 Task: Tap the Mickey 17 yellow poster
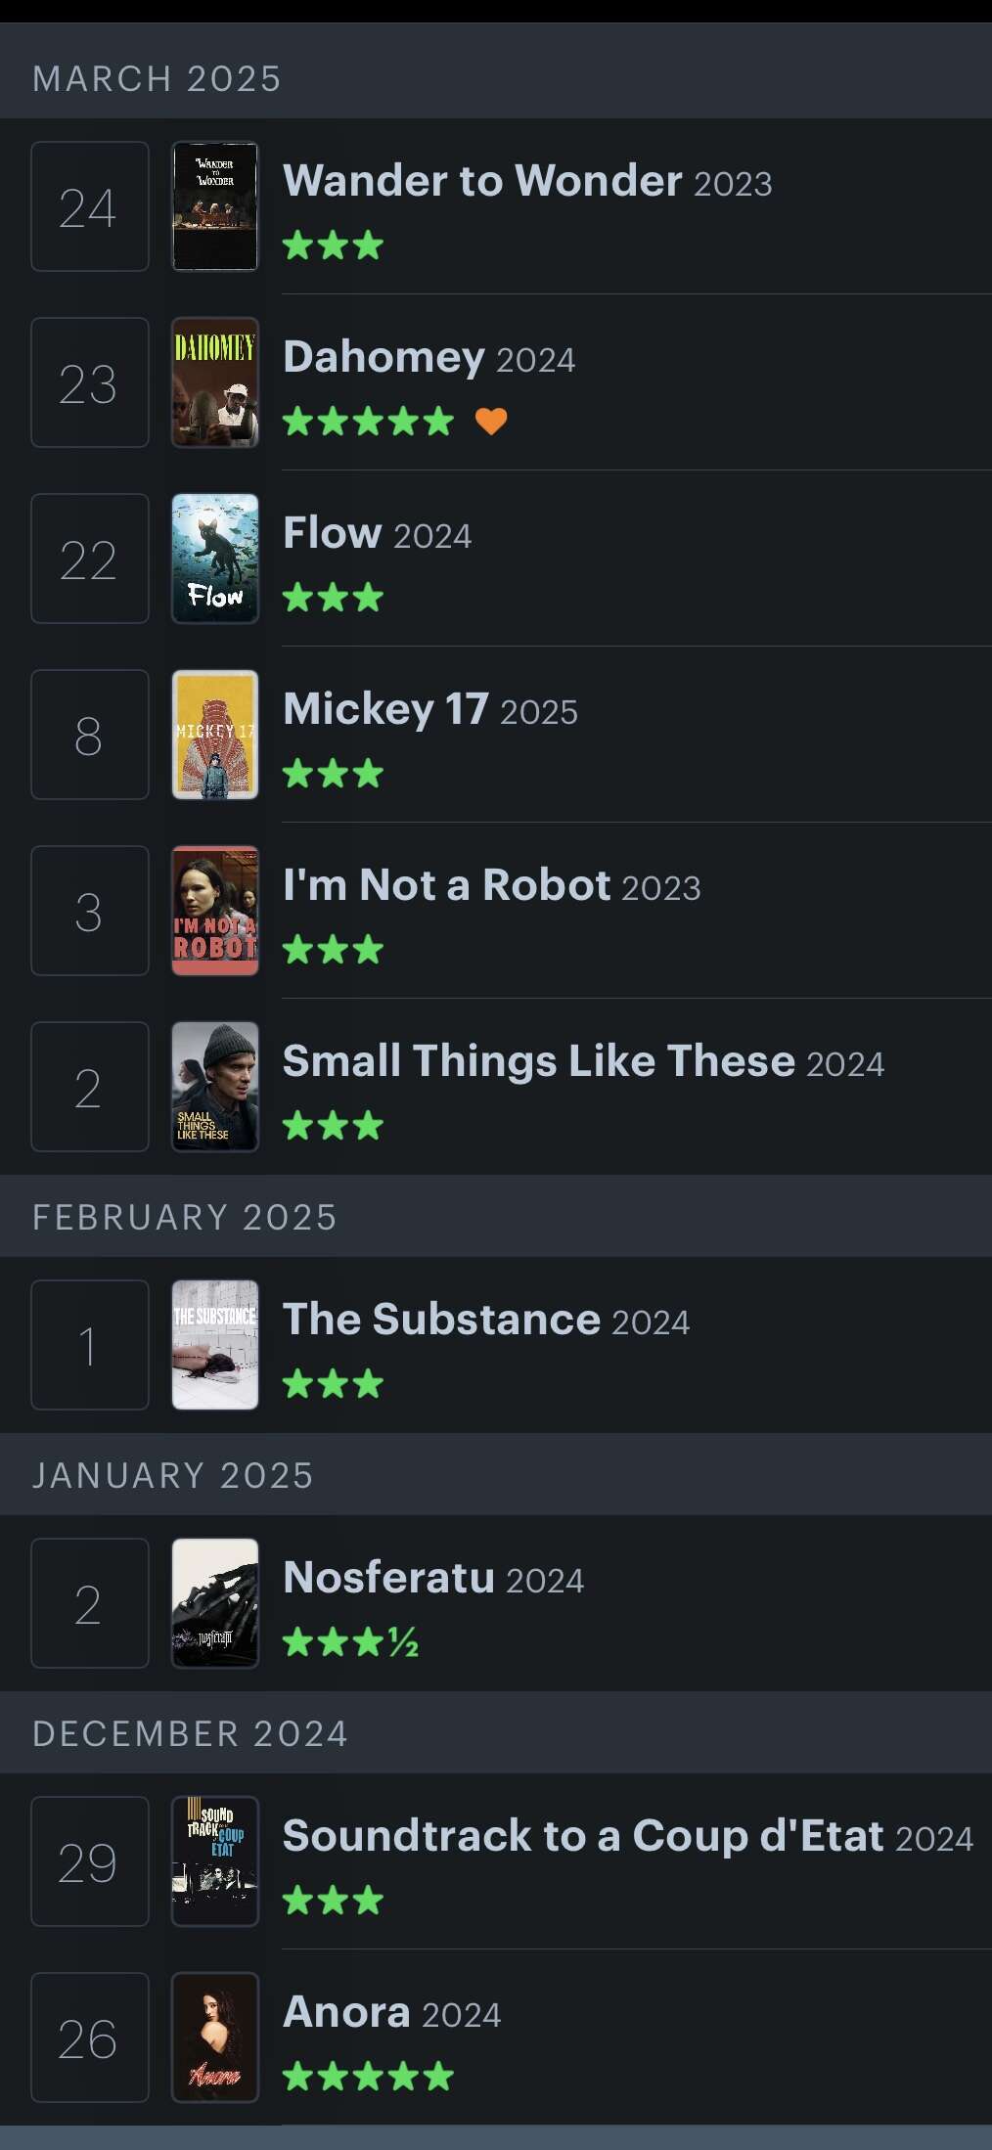click(x=215, y=735)
